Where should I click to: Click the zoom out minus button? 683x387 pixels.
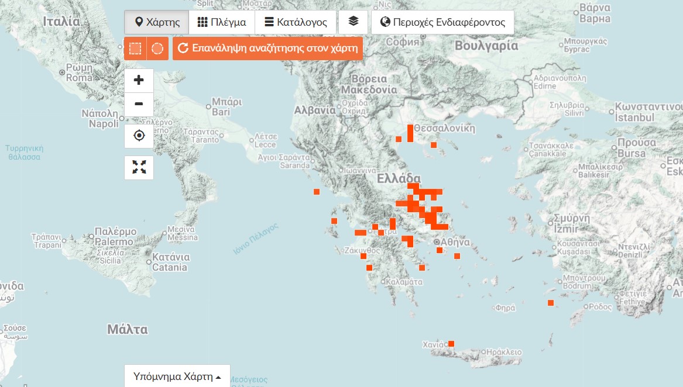[x=139, y=105]
